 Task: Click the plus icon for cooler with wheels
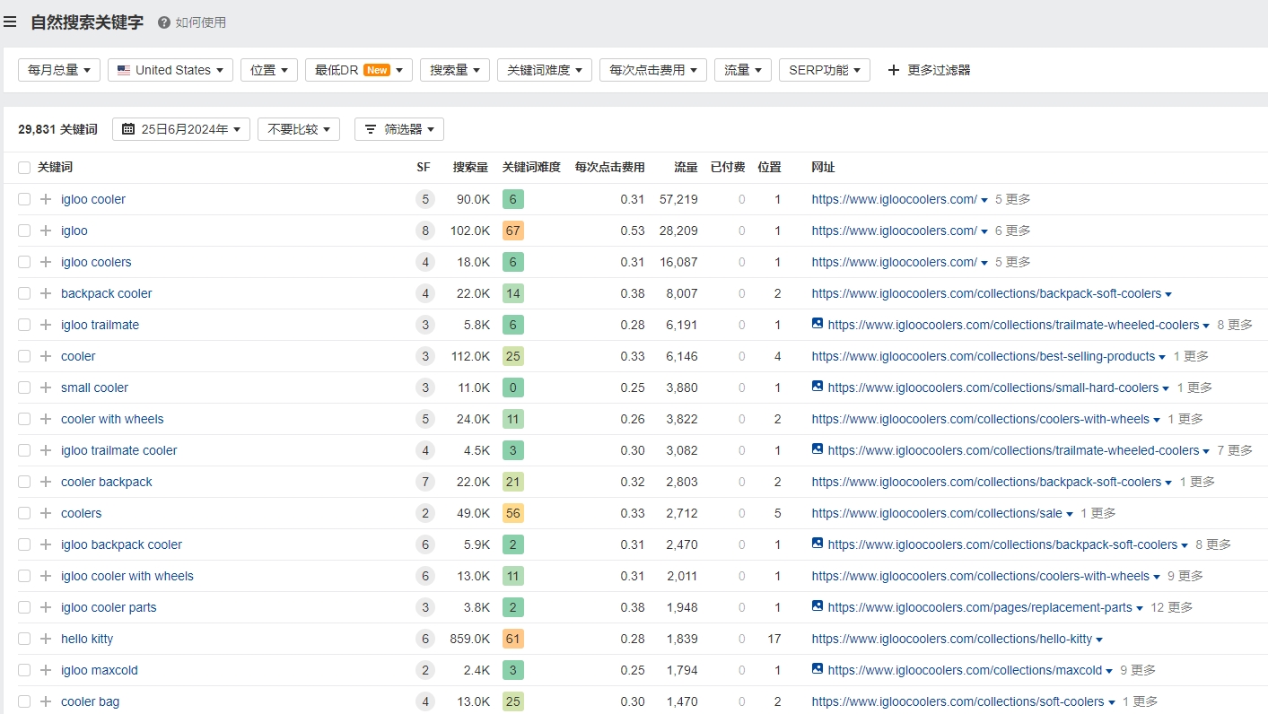click(x=46, y=419)
